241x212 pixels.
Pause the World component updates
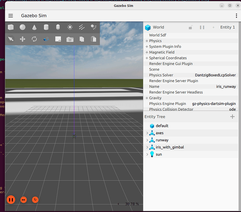[x=202, y=27]
